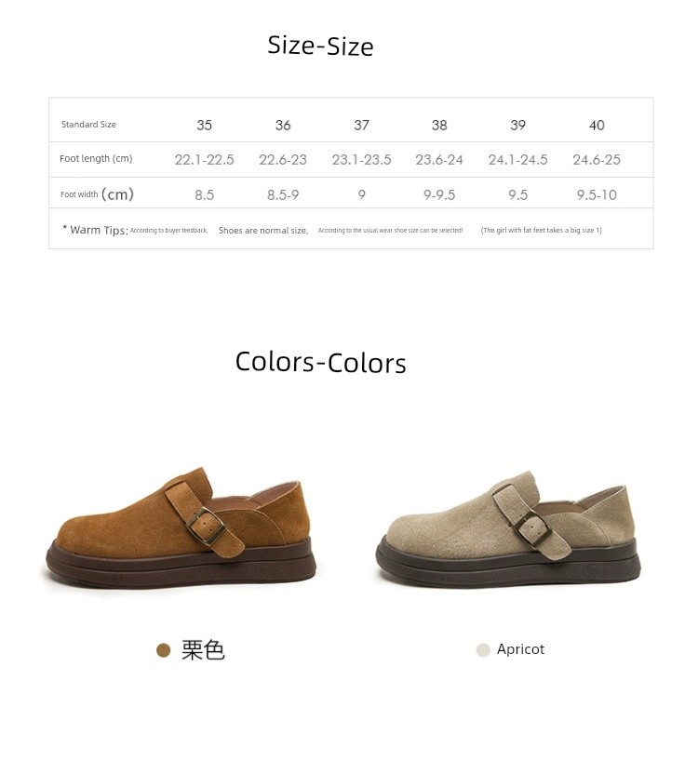The image size is (698, 774).
Task: Click the buckle on the brown shoe
Action: click(x=206, y=526)
